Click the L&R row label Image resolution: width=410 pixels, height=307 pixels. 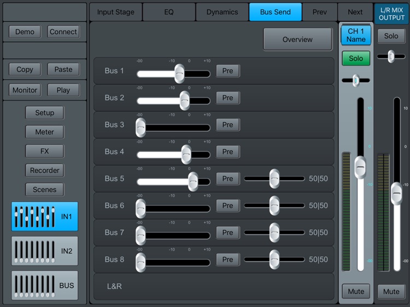point(114,286)
